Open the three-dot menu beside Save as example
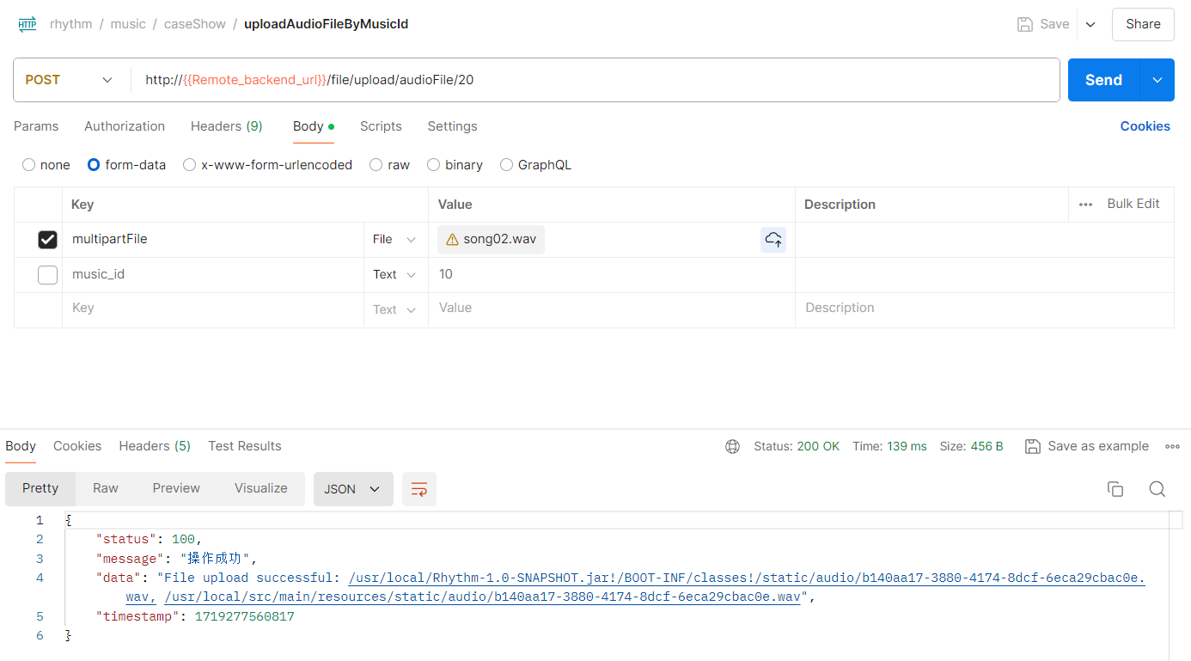The height and width of the screenshot is (661, 1191). [1172, 446]
